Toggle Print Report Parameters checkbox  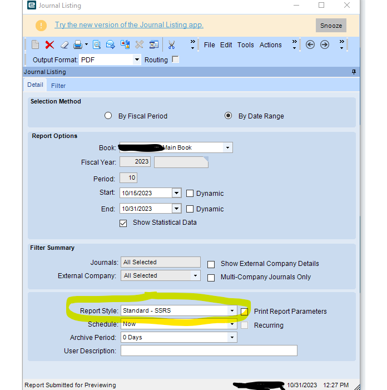point(244,312)
